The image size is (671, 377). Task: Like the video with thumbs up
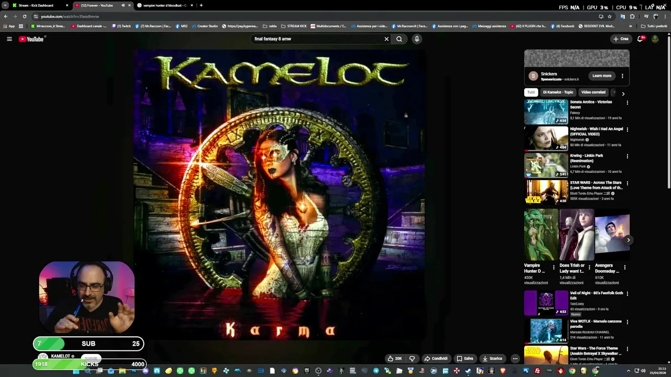point(394,359)
